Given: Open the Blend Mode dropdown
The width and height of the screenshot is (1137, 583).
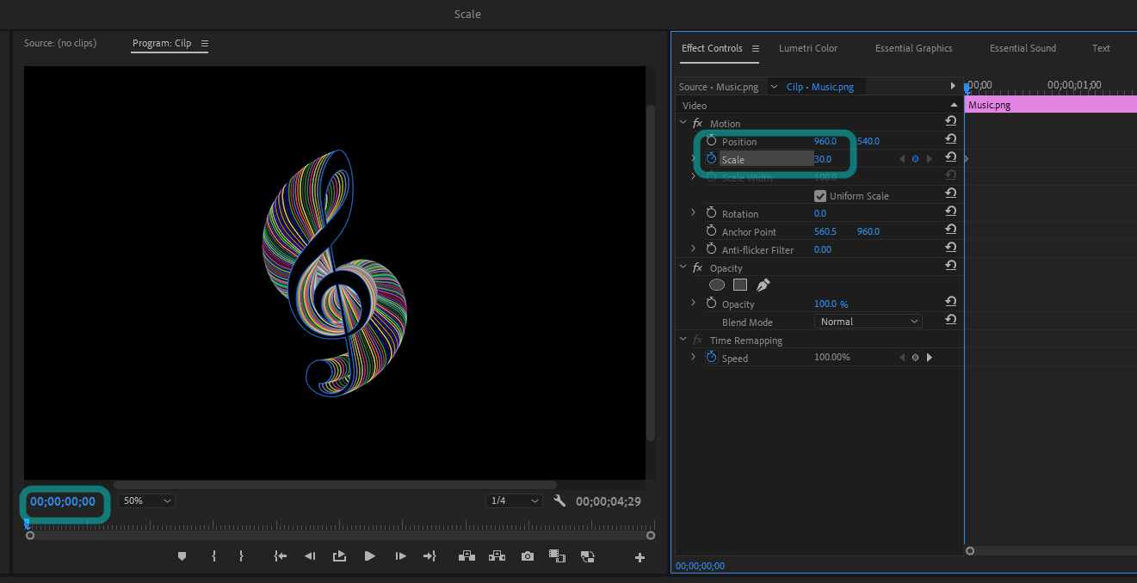Looking at the screenshot, I should tap(868, 322).
